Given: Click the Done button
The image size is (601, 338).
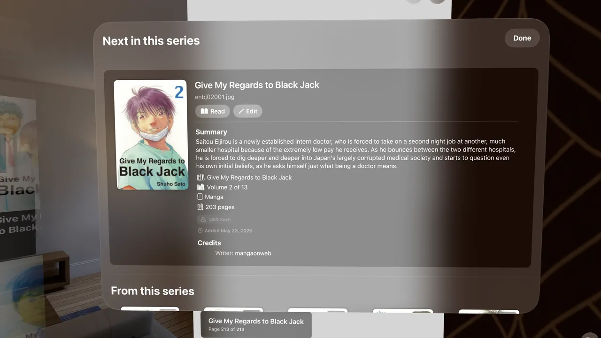Looking at the screenshot, I should pyautogui.click(x=522, y=38).
